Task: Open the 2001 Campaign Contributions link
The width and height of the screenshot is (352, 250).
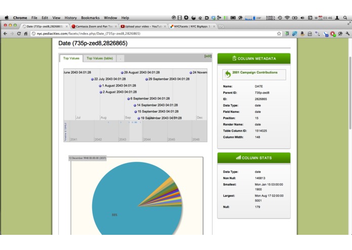Action: pos(255,72)
